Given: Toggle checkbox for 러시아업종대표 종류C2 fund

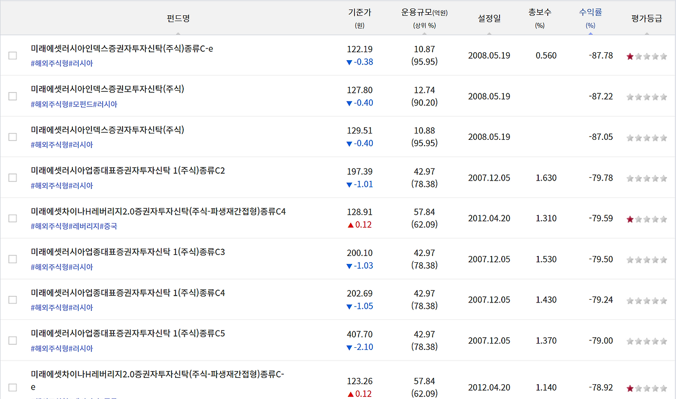Looking at the screenshot, I should click(x=13, y=178).
